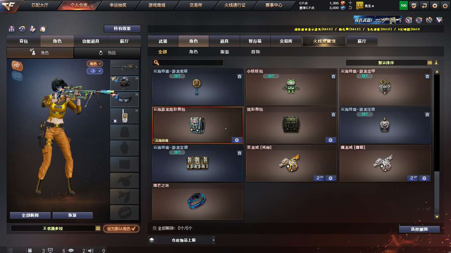
Task: Click the 选择删除 button
Action: tap(419, 229)
